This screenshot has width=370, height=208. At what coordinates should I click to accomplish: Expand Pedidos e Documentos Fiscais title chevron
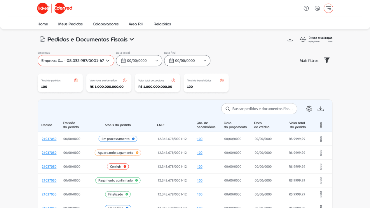132,39
